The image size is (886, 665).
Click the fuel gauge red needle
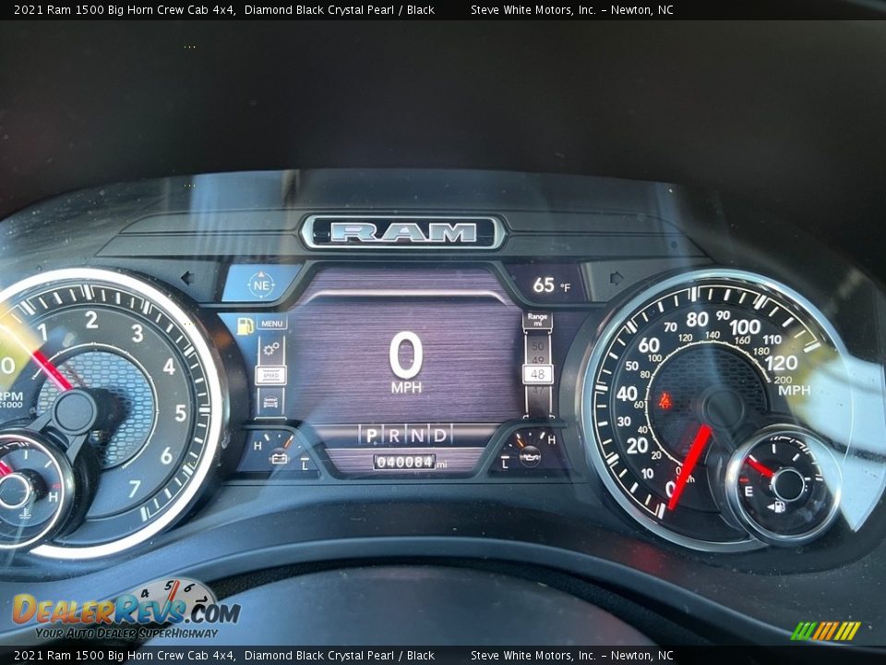[760, 466]
